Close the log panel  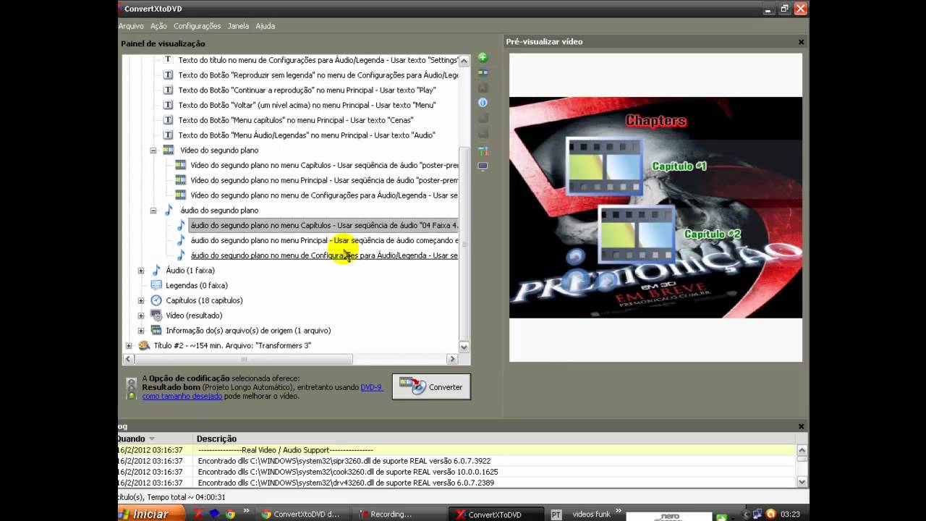click(801, 427)
